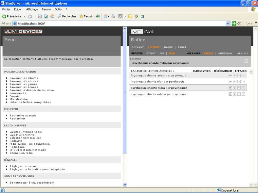This screenshot has width=258, height=193.
Task: Open the History toolbar icon
Action: [98, 16]
